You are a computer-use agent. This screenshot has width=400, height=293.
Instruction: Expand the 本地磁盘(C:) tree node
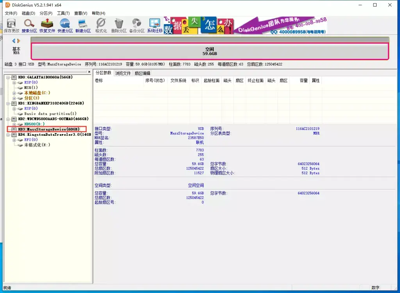(x=14, y=93)
